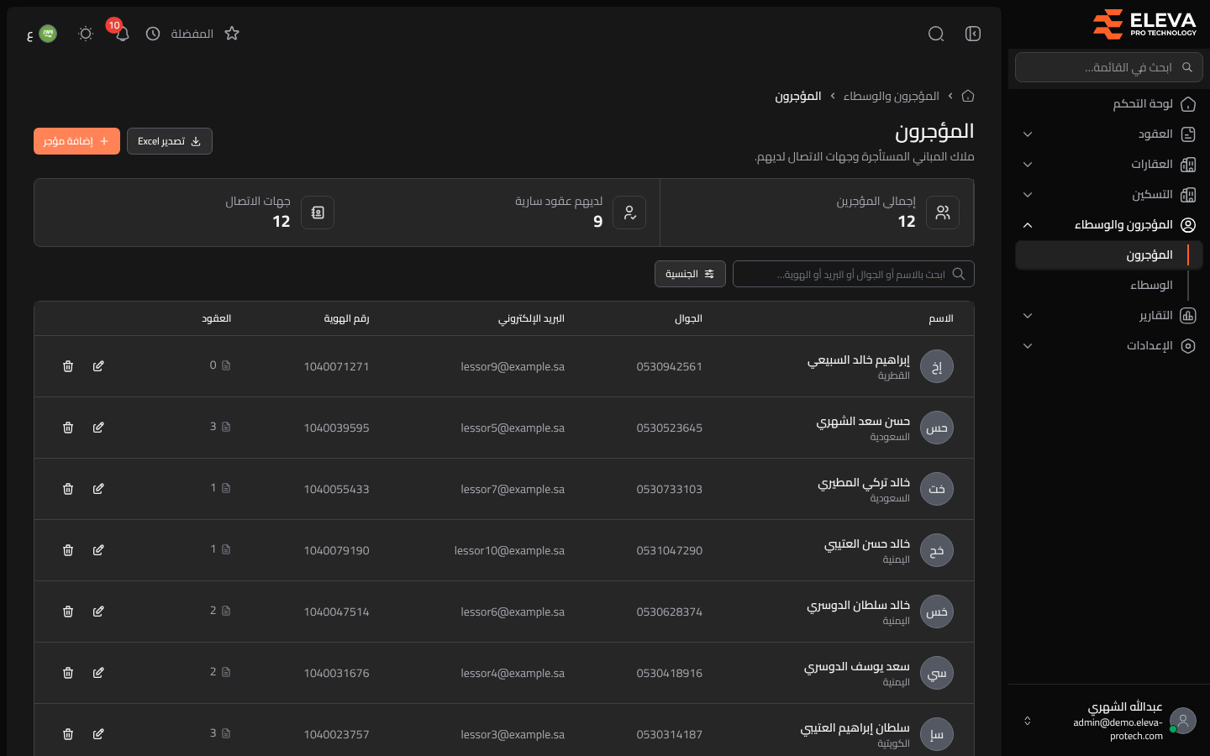Screen dimensions: 1210x756
Task: Open the recent history clock icon
Action: 153,34
